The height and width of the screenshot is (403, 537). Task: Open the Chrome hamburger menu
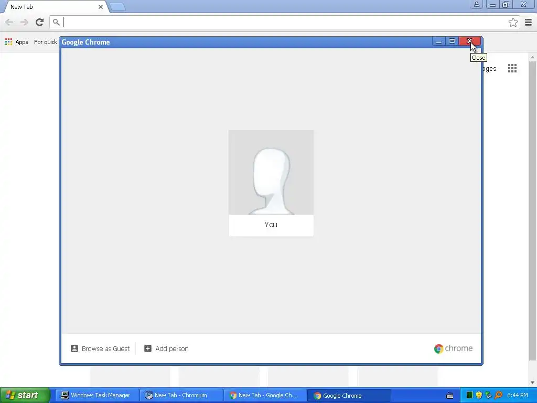pyautogui.click(x=529, y=22)
